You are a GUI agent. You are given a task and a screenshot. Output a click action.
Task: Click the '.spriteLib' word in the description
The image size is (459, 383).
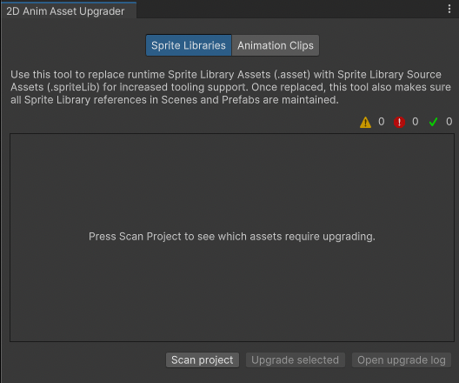(x=73, y=87)
